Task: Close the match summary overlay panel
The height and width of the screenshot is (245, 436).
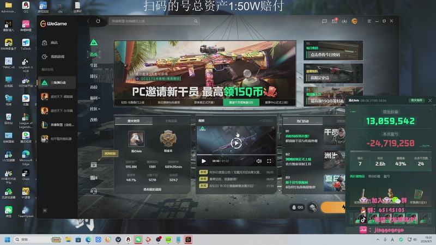Action: [x=430, y=100]
